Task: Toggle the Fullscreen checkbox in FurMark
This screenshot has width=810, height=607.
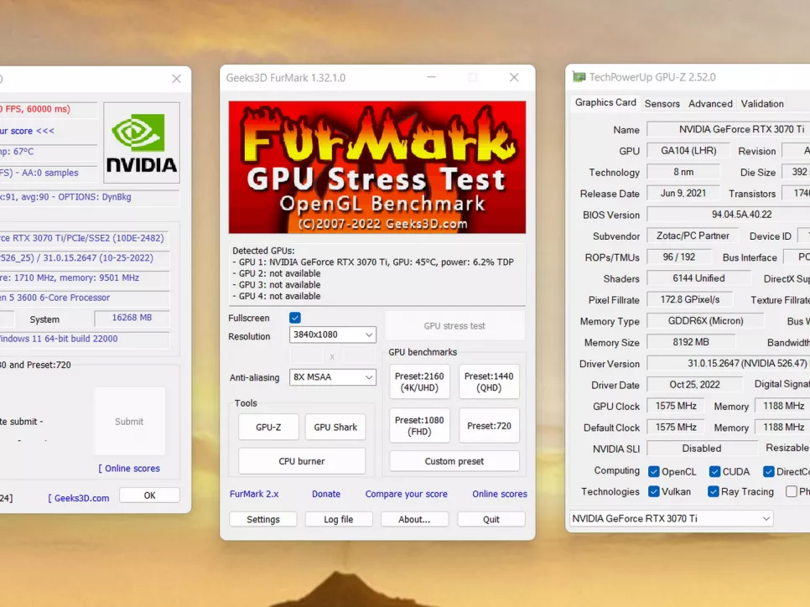Action: (295, 318)
